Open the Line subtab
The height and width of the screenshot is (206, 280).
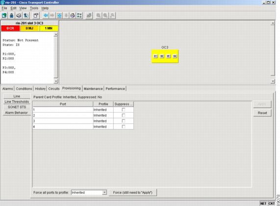(x=17, y=96)
